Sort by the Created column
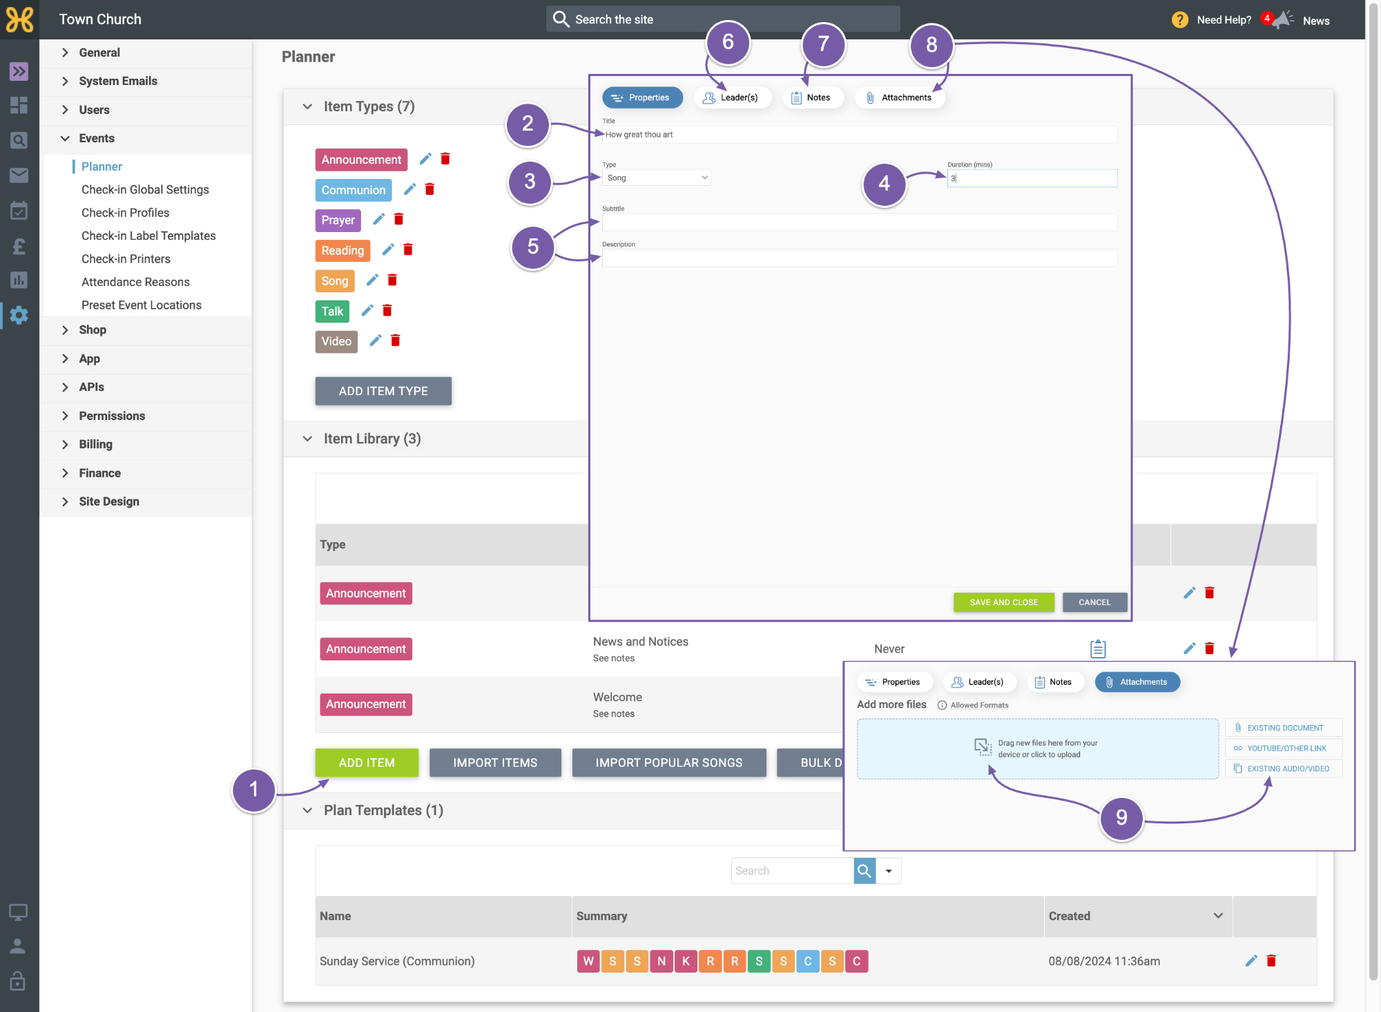Viewport: 1381px width, 1012px height. pos(1138,916)
